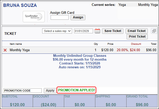Click the DISCOUNT ($24.00) value

point(49,105)
